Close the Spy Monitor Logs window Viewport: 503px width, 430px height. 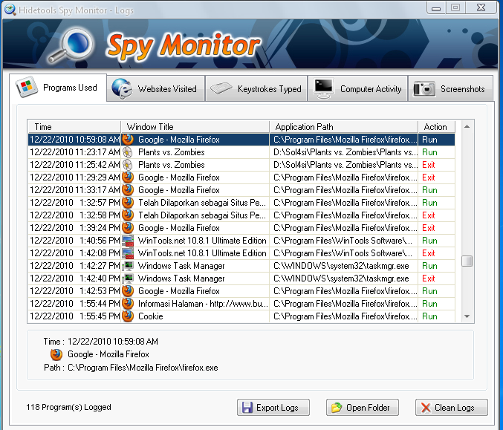pos(481,7)
